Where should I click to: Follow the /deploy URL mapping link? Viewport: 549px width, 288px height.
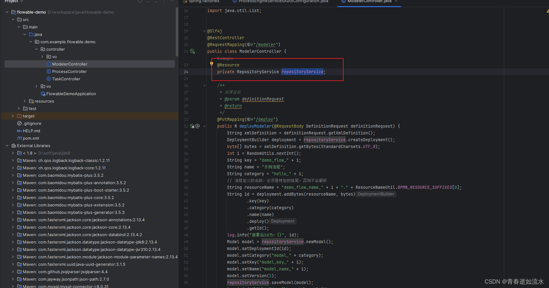[264, 120]
